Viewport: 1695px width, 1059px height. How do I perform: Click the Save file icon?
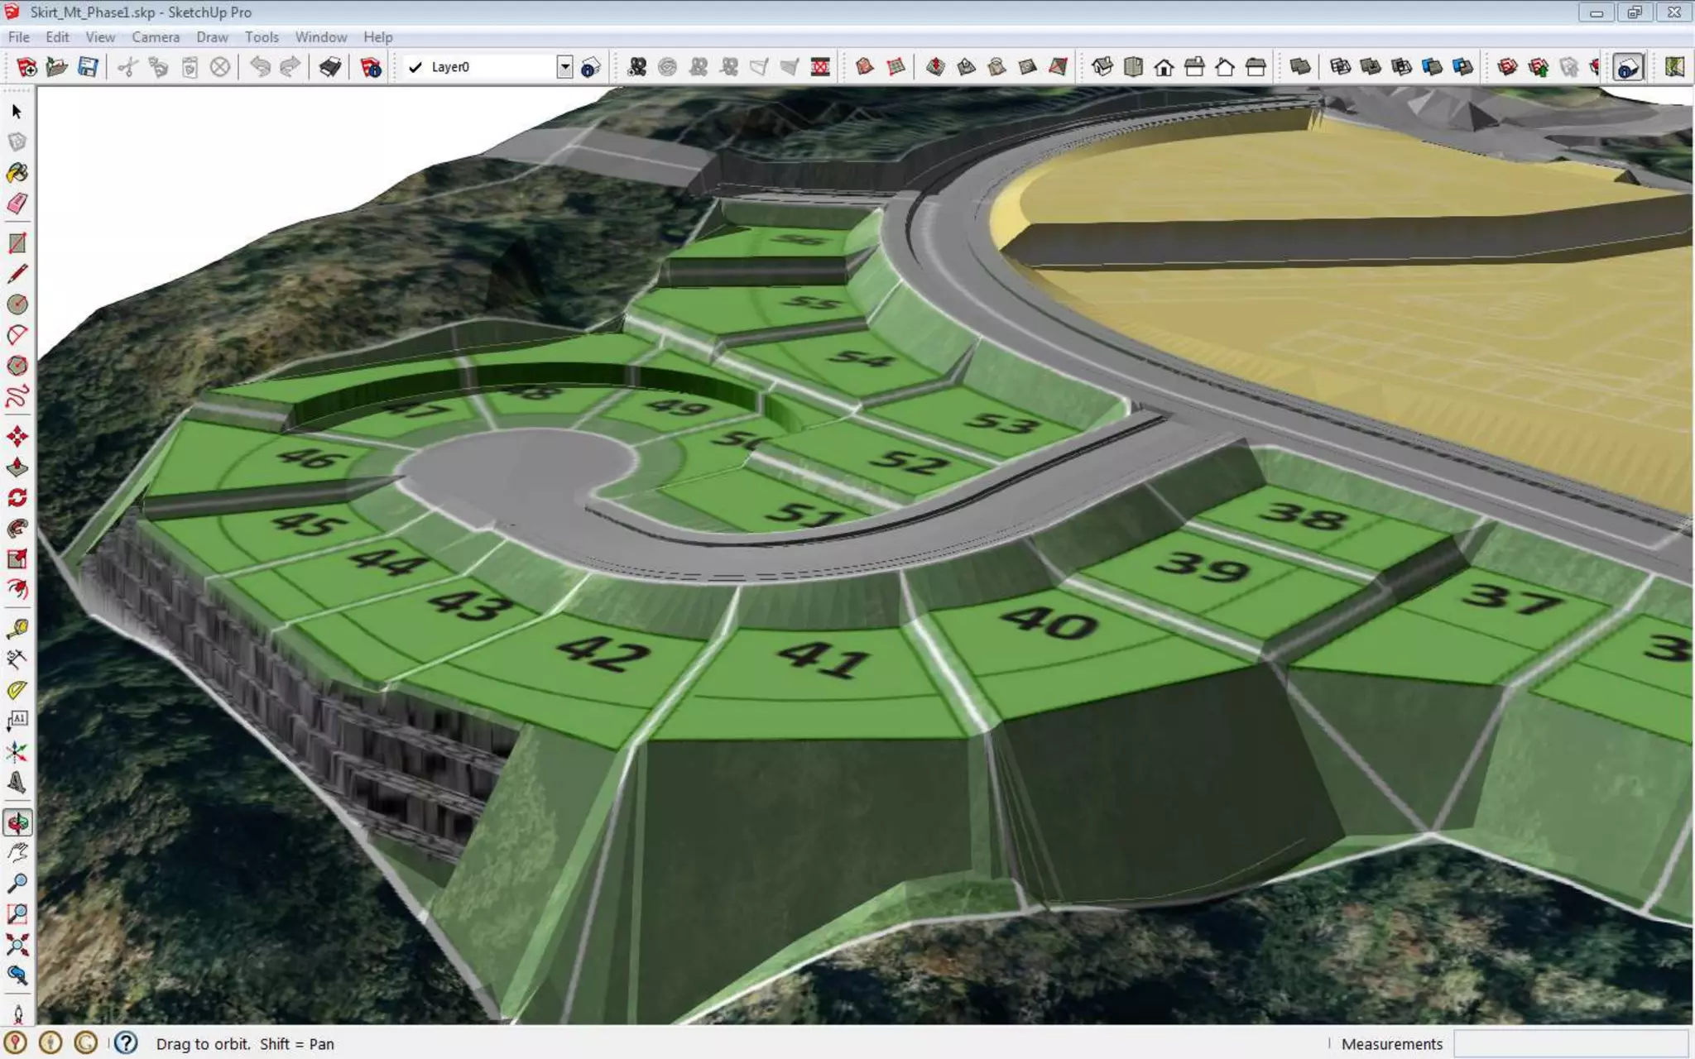coord(88,67)
